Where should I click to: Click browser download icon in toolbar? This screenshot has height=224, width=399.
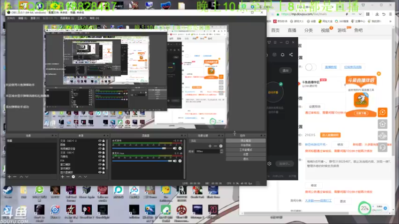377,14
